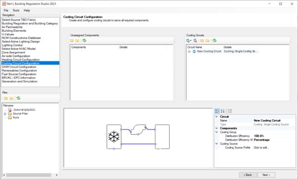Click the Source Files folder icon
The width and height of the screenshot is (298, 179).
tap(10, 114)
